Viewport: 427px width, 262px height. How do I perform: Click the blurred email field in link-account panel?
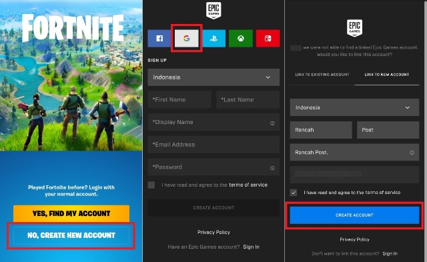pyautogui.click(x=354, y=175)
